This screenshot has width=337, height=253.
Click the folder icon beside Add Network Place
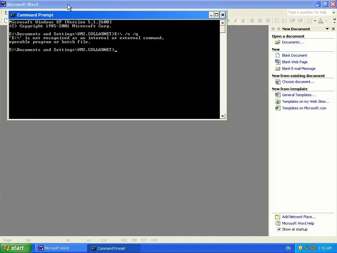[x=278, y=217]
